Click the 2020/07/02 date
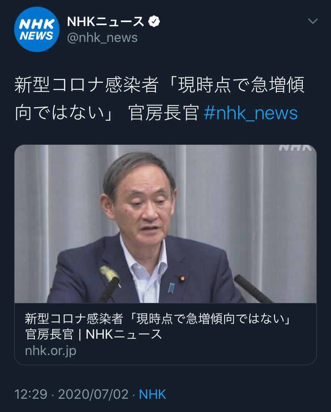Screen dimensions: 331x412 coord(93,394)
